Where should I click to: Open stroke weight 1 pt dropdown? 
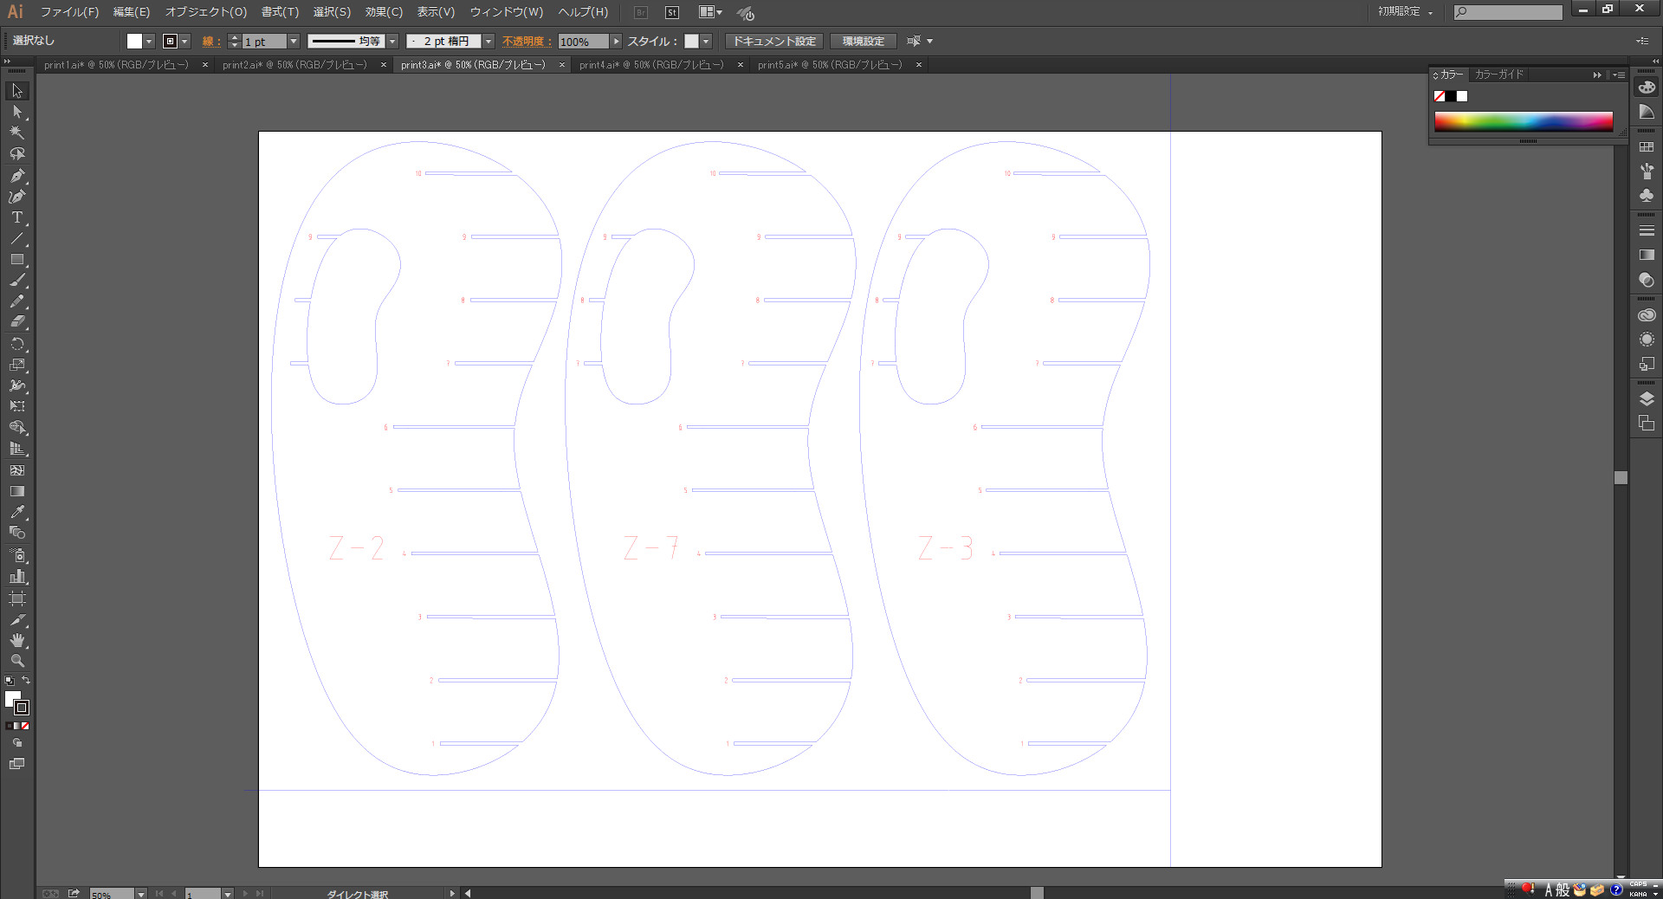point(294,42)
